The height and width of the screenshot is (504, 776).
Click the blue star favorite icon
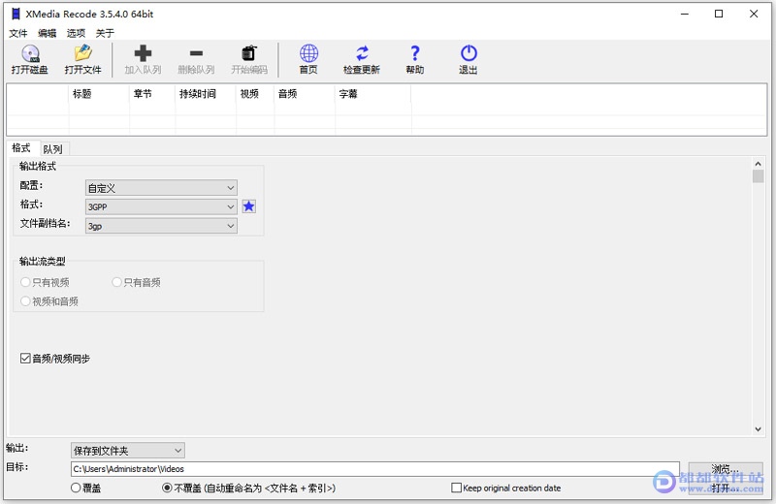tap(249, 206)
